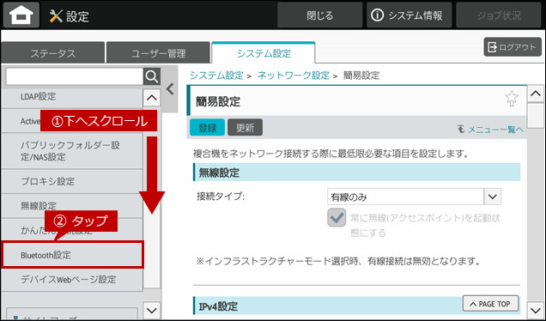This screenshot has height=321, width=546.
Task: Open 無線設定 in side menu
Action: pos(72,205)
